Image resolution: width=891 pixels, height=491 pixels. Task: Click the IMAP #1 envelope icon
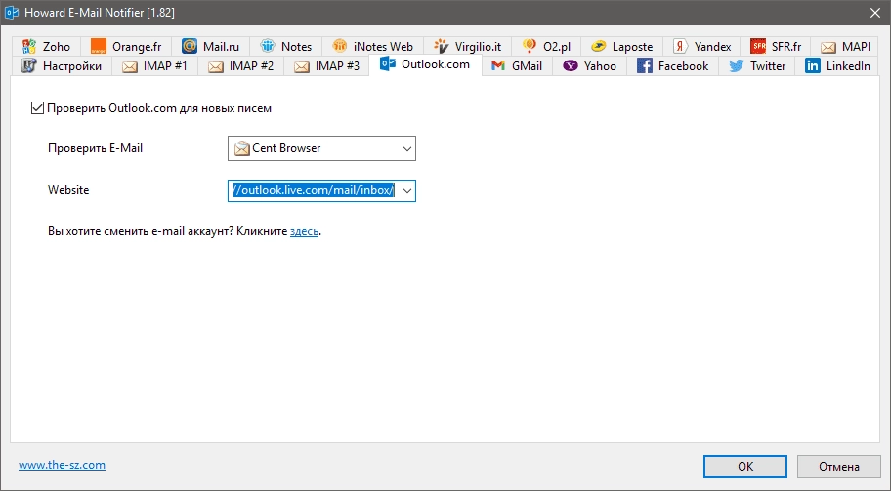(x=130, y=66)
